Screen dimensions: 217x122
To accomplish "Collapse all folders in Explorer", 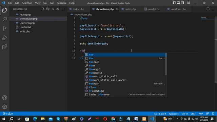I will (58, 9).
